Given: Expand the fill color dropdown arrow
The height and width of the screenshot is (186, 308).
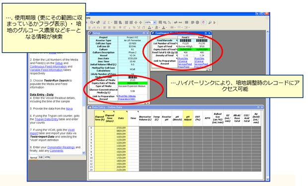Looking at the screenshot, I should [159, 27].
